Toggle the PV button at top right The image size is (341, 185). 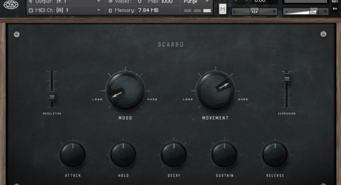tap(335, 9)
